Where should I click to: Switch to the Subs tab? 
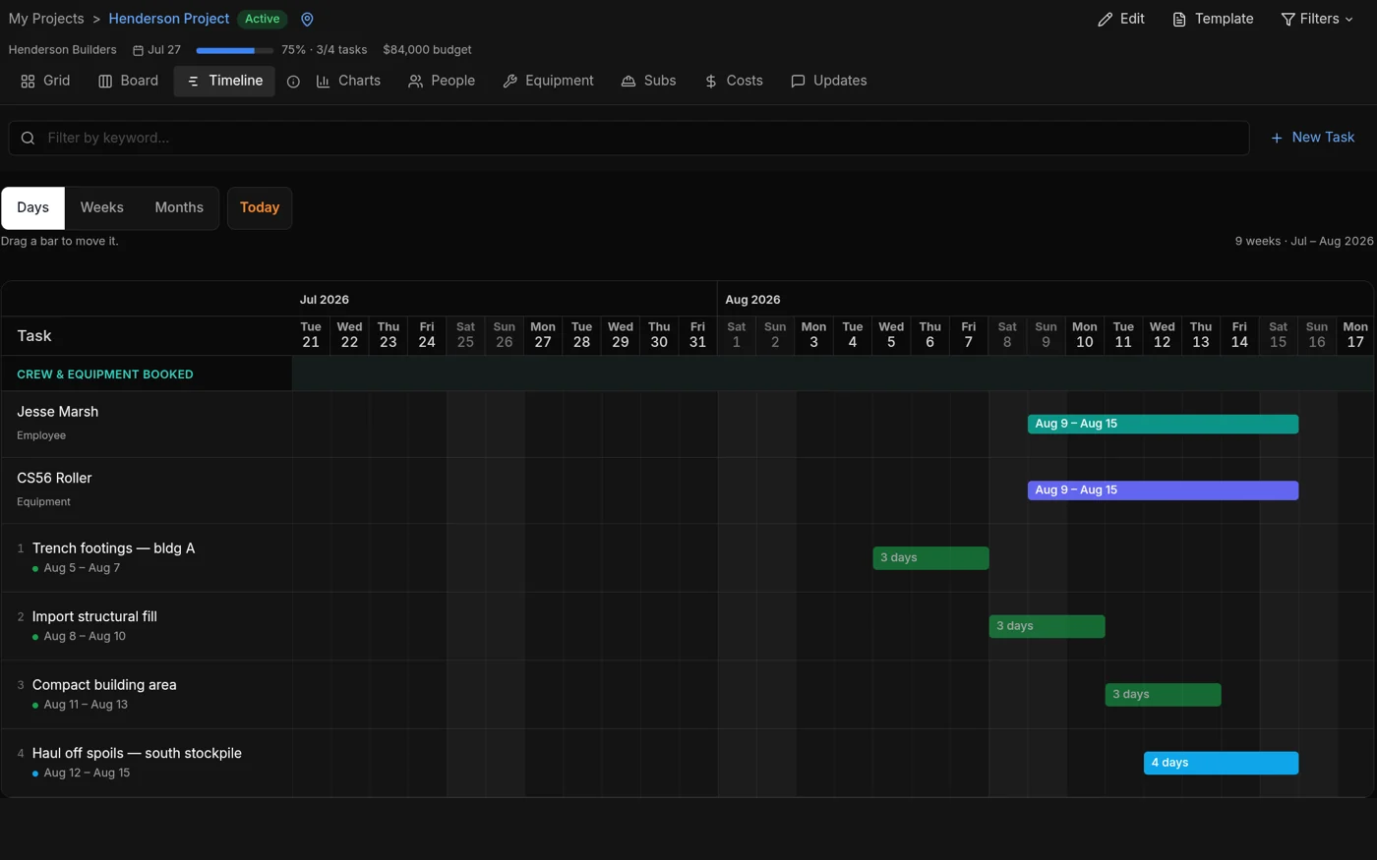(x=648, y=81)
